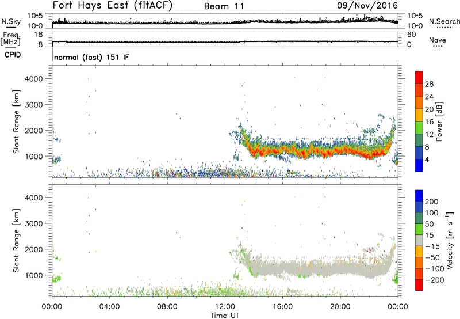Viewport: 460px width, 319px height.
Task: Select the "28" label on the power colorbar
Action: pyautogui.click(x=429, y=84)
